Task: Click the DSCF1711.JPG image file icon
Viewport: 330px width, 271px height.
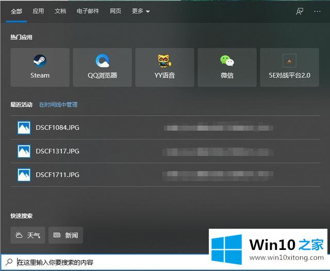Action: tap(24, 175)
